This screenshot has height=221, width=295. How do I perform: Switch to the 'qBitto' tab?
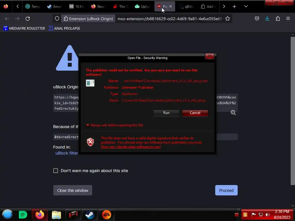186,7
